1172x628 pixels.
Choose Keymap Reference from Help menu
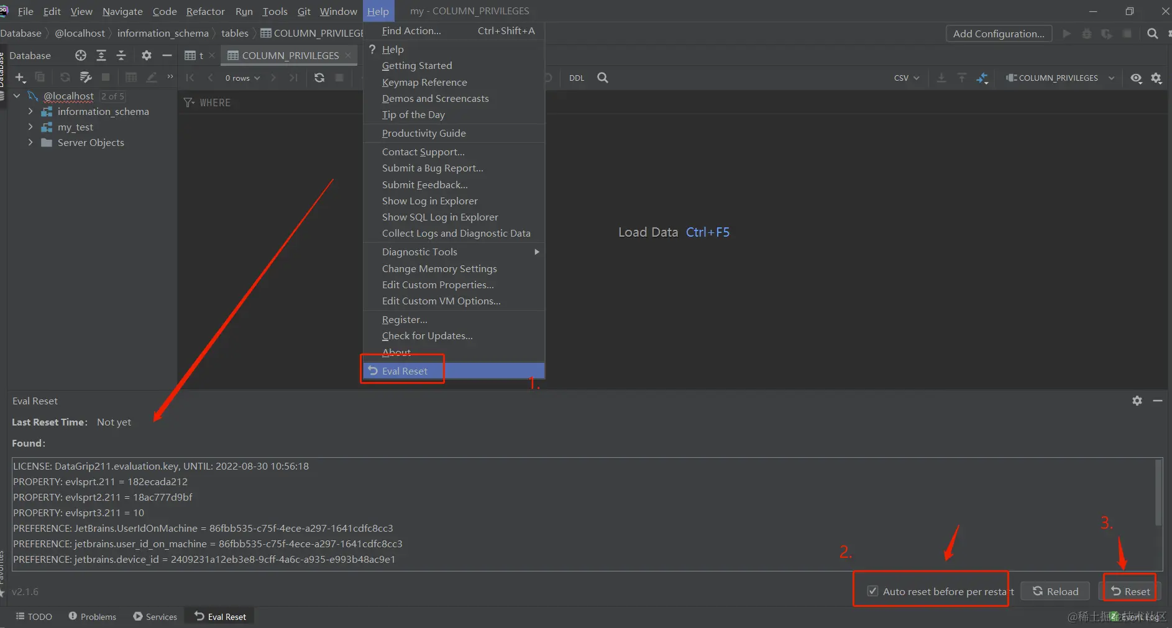point(454,82)
